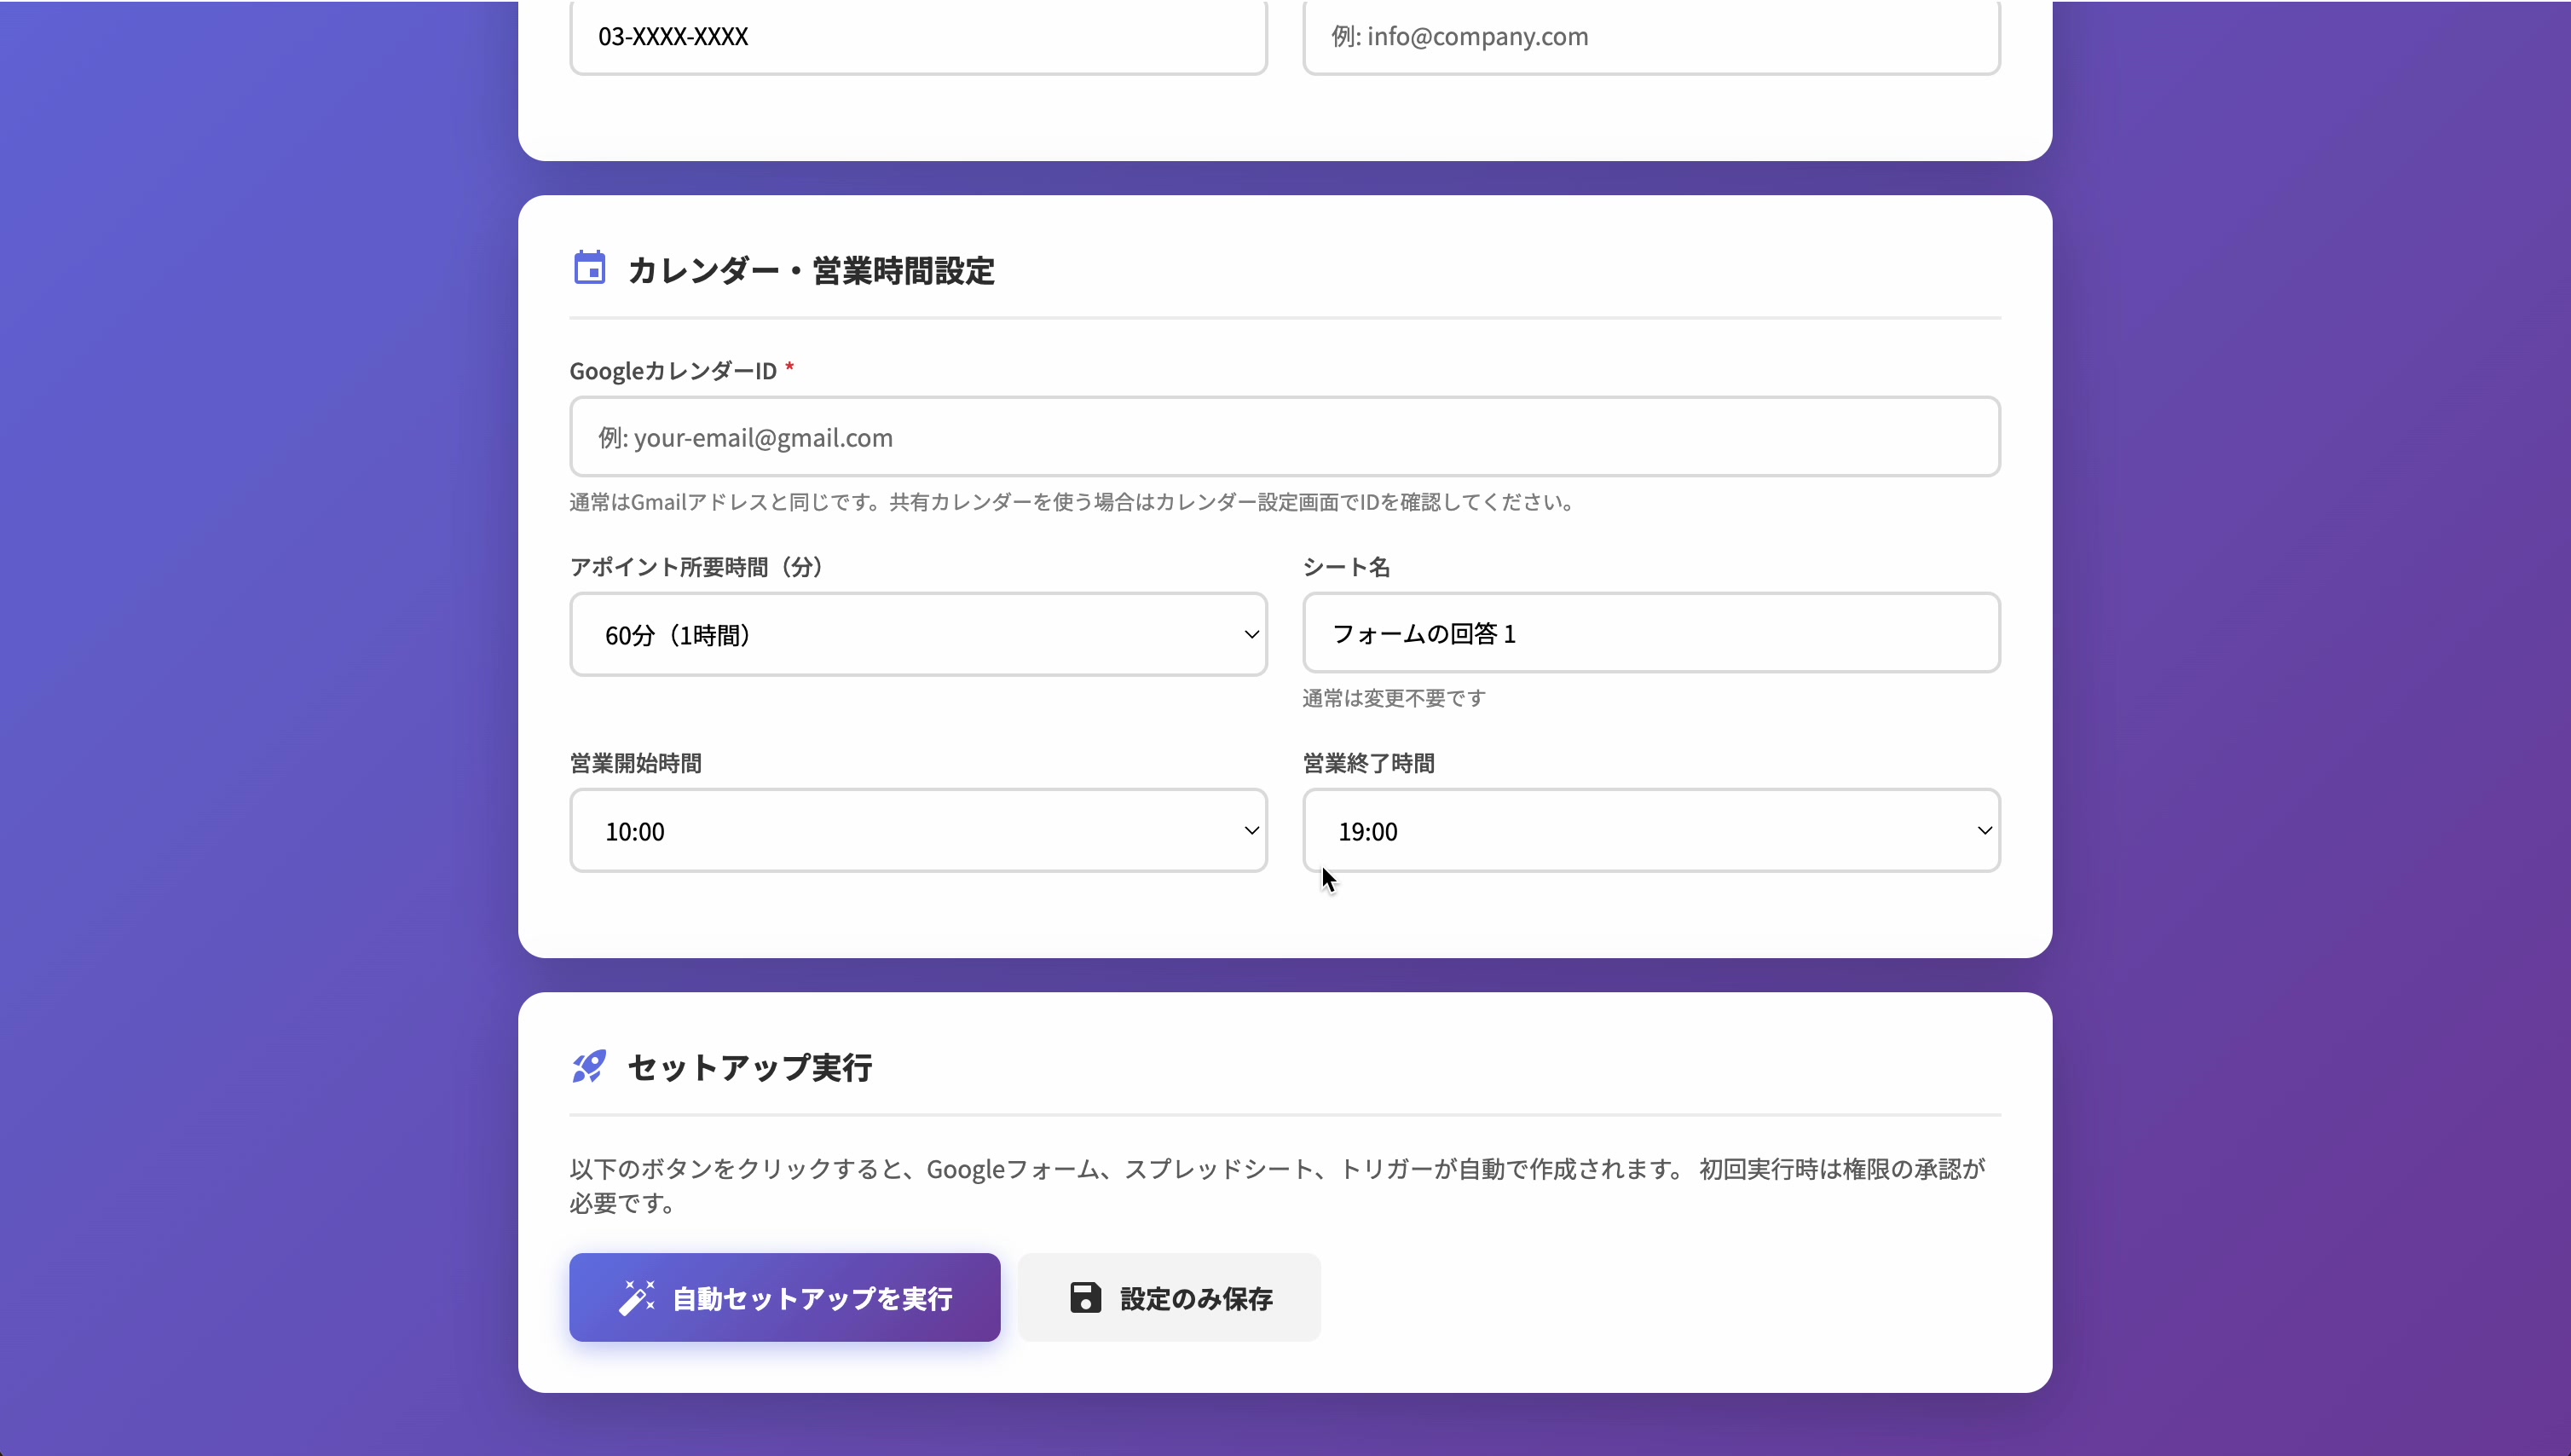Click the Gmail address helper text
The height and width of the screenshot is (1456, 2571).
point(1070,503)
